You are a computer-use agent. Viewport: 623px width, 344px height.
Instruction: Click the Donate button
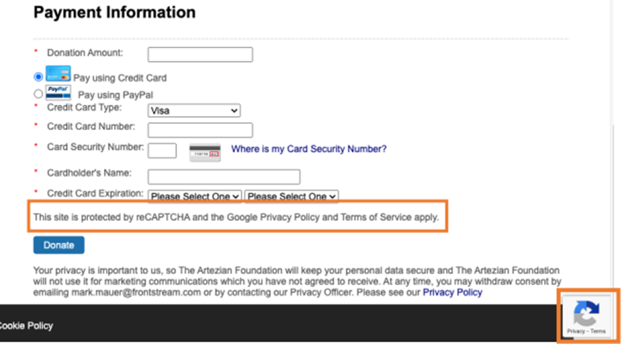[59, 245]
